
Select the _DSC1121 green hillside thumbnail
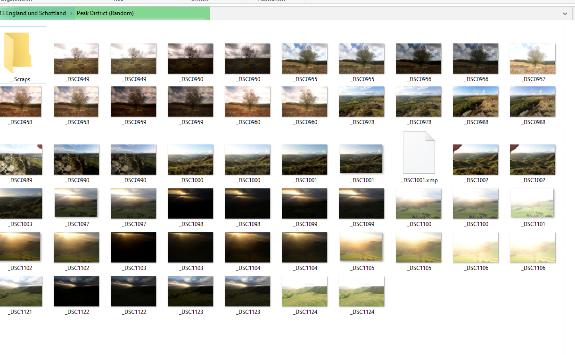click(21, 291)
